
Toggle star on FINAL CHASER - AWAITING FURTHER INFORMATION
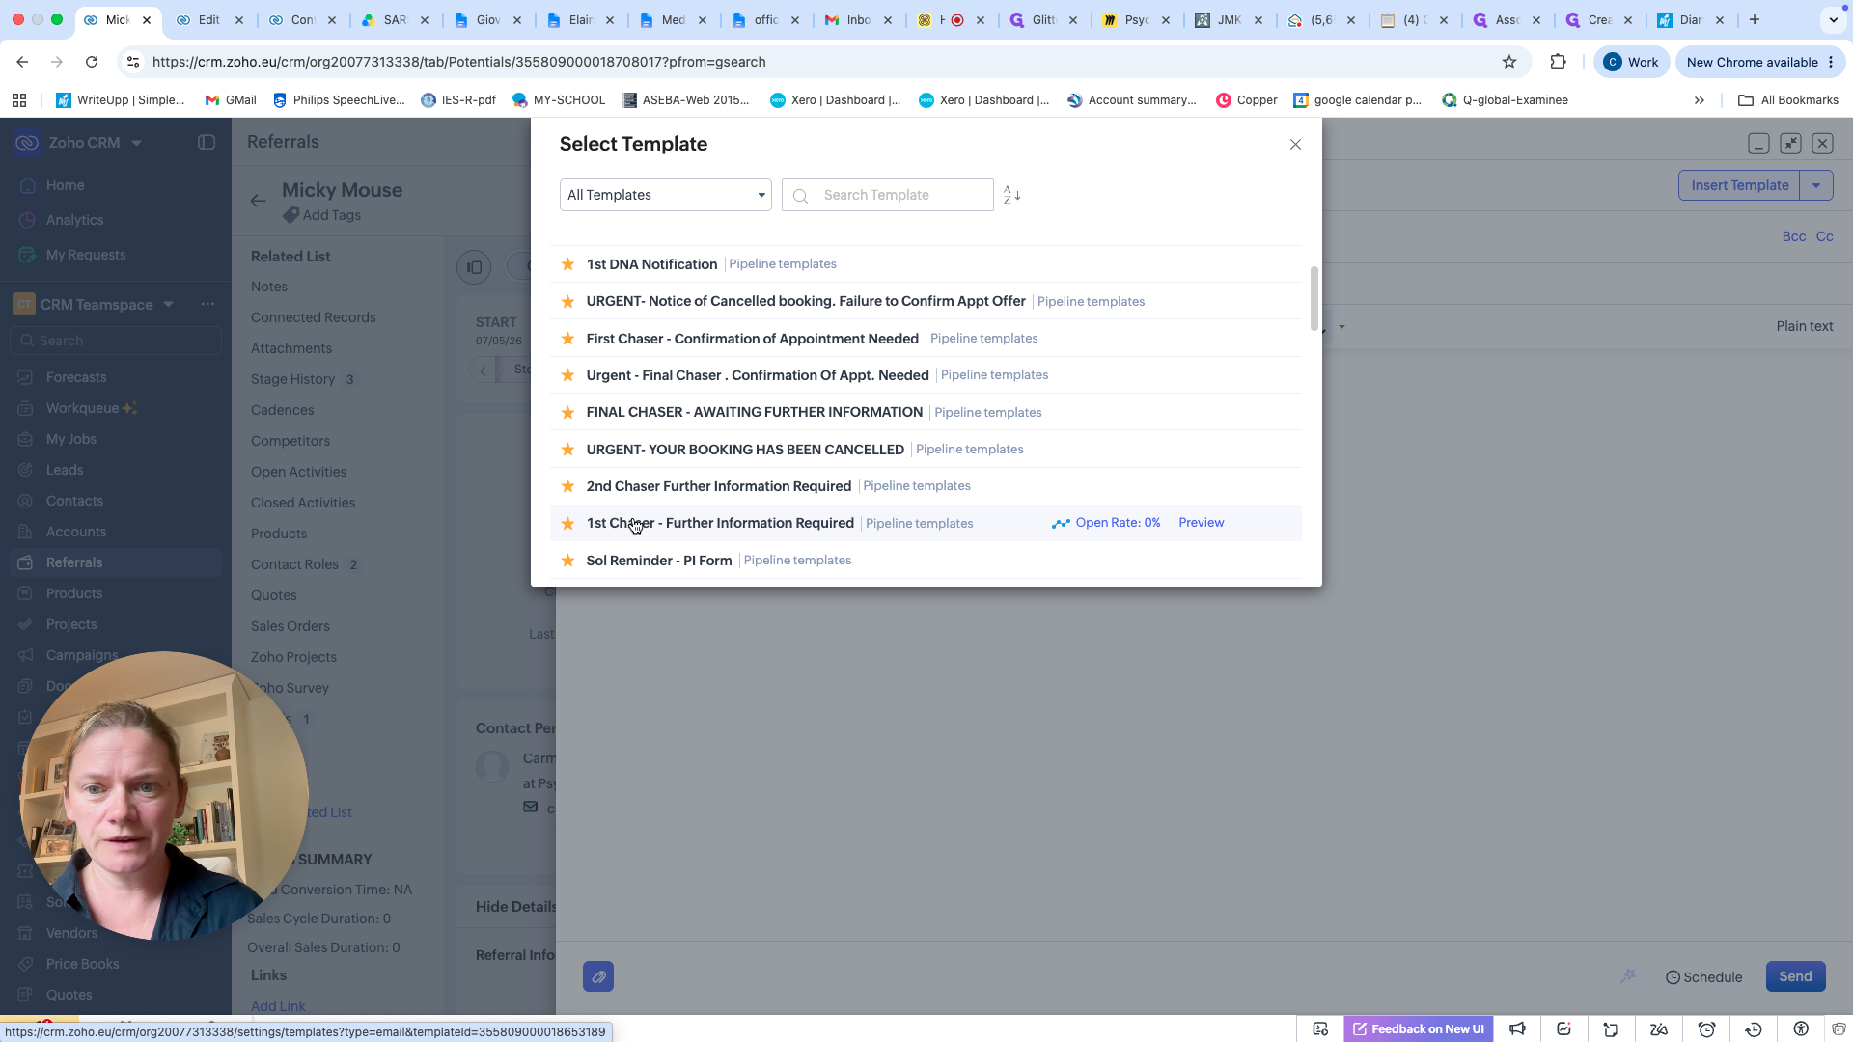point(568,413)
